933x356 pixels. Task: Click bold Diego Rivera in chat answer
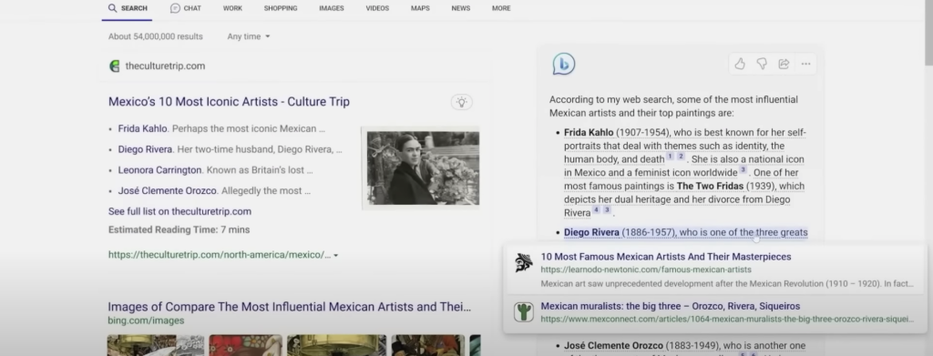click(591, 232)
